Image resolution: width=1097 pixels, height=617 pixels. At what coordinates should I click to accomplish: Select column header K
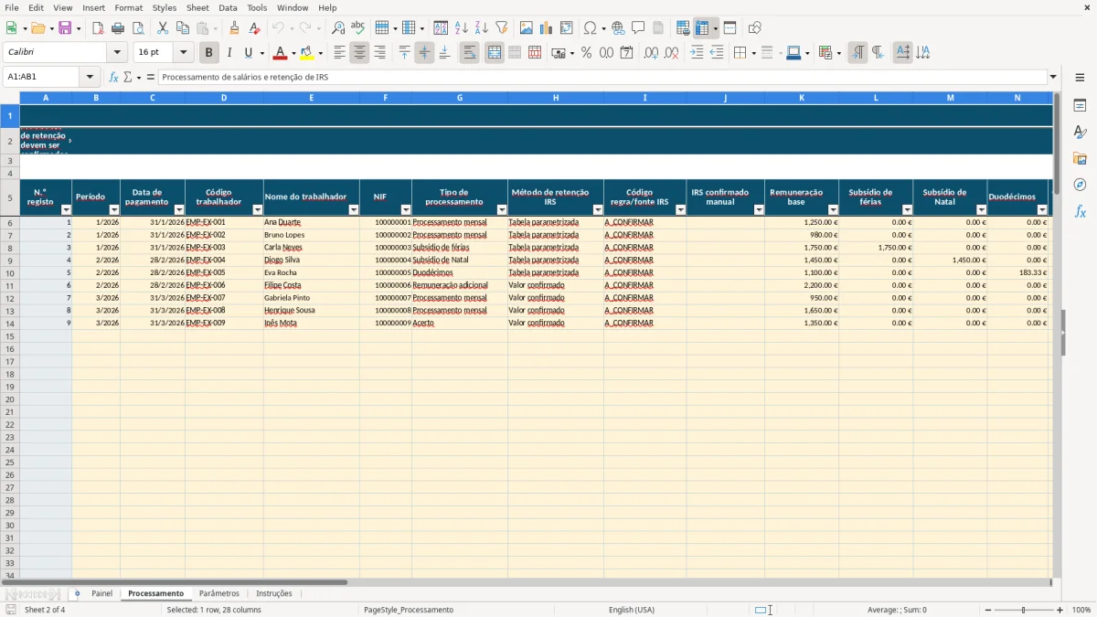802,98
